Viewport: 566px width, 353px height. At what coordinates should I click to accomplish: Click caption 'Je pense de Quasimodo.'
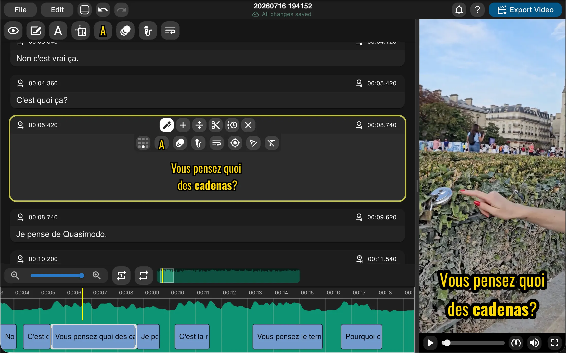click(x=61, y=234)
